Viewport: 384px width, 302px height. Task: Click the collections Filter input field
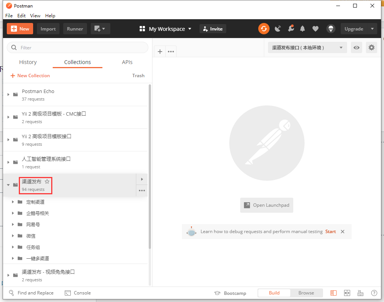point(78,47)
